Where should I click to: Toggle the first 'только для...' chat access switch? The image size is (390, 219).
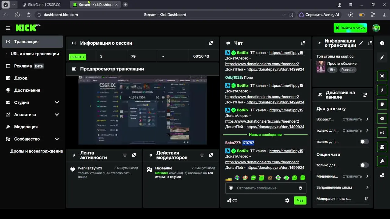pos(364,142)
